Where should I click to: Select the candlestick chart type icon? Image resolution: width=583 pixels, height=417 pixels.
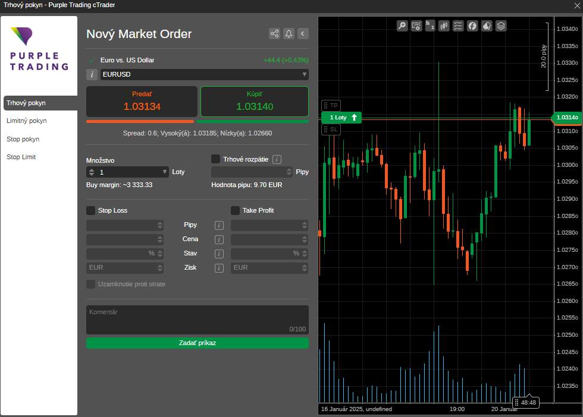(x=444, y=26)
